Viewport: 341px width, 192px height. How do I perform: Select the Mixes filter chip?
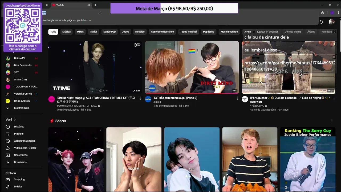click(x=80, y=32)
